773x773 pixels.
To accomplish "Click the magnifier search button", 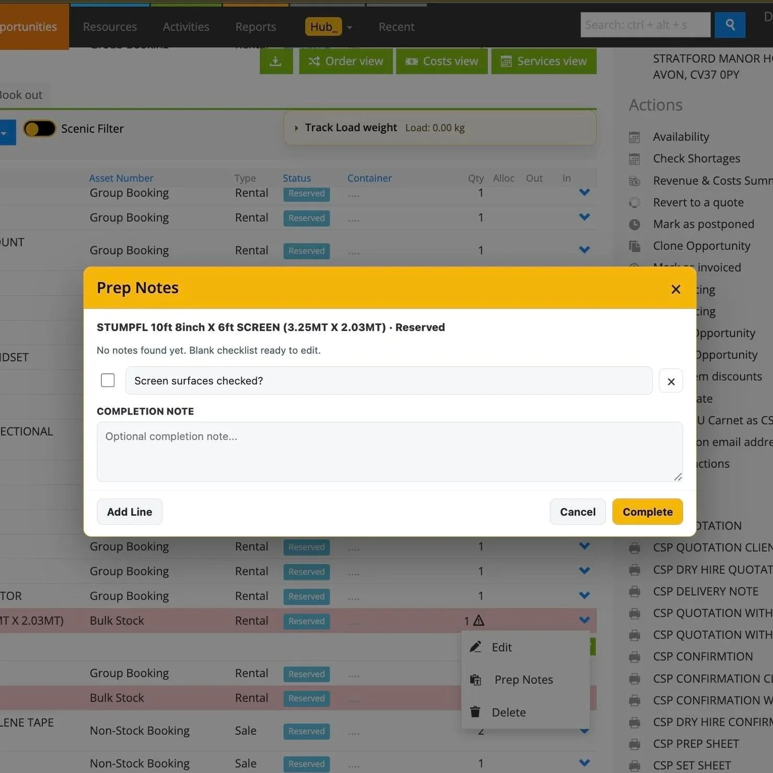I will coord(730,25).
